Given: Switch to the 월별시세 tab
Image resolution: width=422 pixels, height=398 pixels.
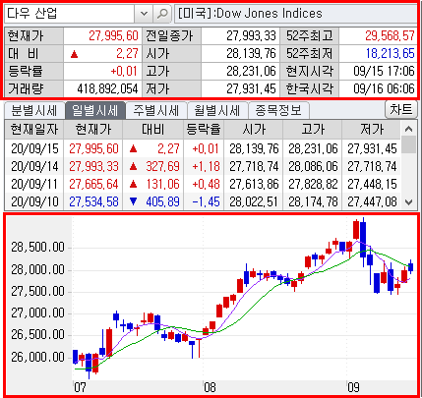Looking at the screenshot, I should [217, 110].
